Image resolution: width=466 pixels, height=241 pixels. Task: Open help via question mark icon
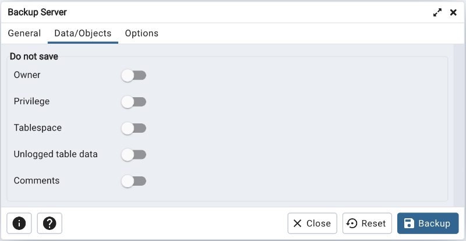click(x=50, y=224)
